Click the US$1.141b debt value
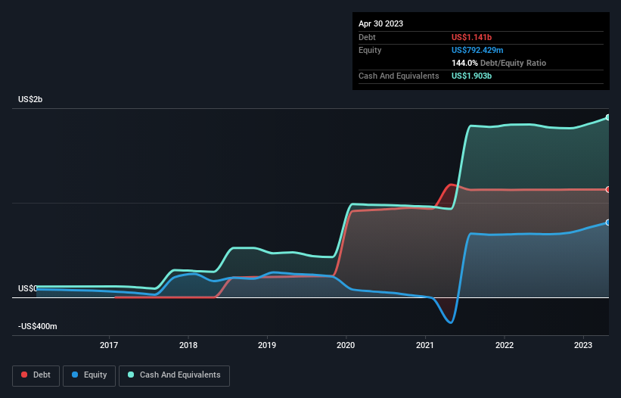 (471, 37)
